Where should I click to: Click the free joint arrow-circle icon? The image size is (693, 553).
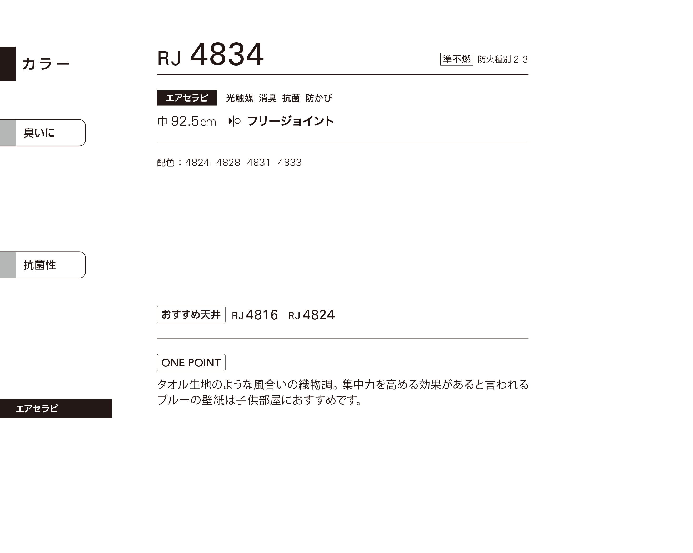tap(234, 122)
